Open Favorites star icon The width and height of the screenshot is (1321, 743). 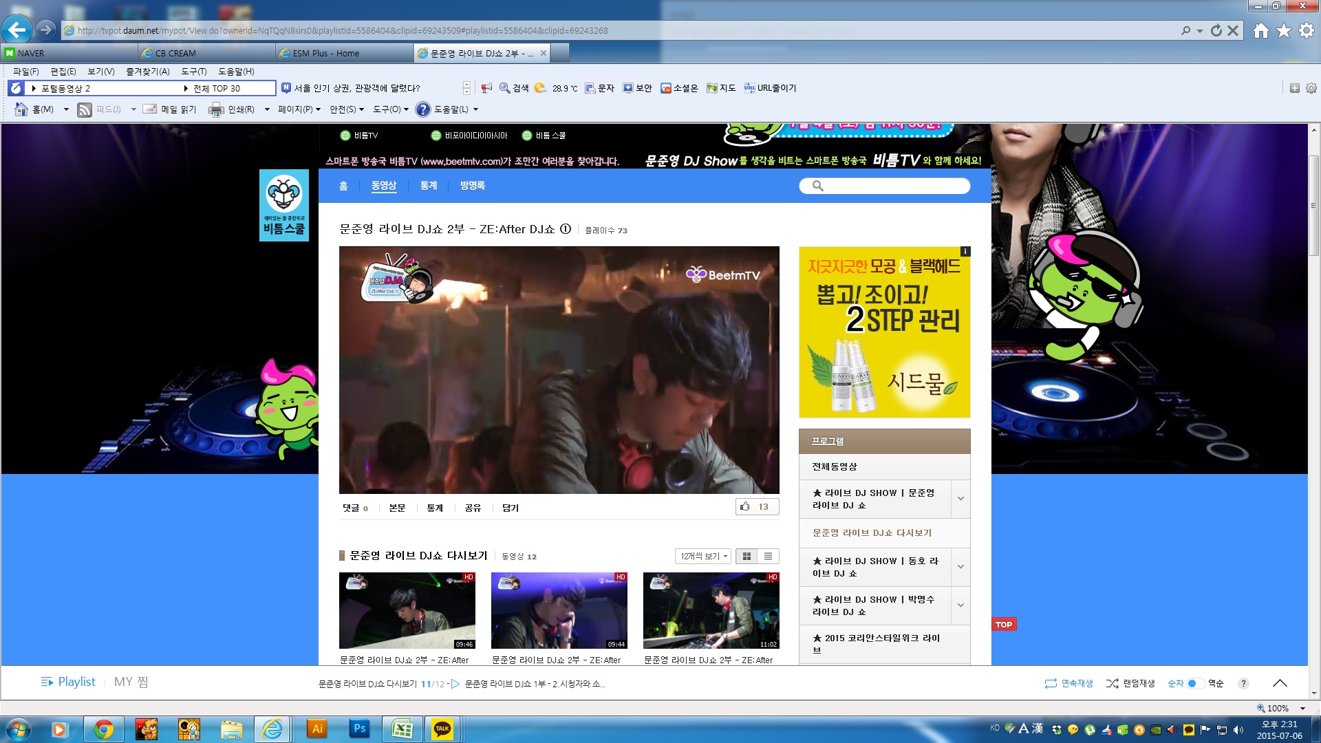pyautogui.click(x=1284, y=30)
